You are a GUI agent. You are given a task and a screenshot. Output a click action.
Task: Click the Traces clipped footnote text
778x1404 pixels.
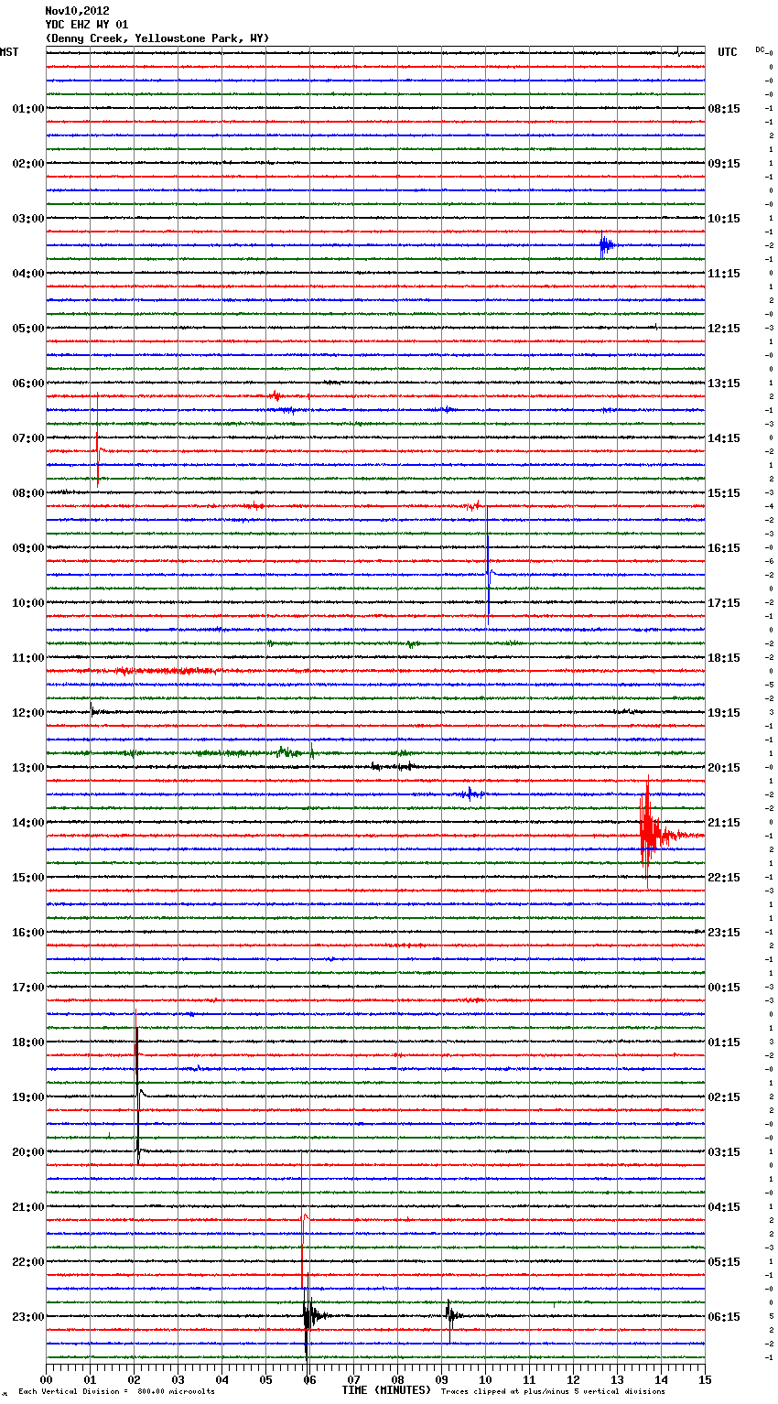553,1391
